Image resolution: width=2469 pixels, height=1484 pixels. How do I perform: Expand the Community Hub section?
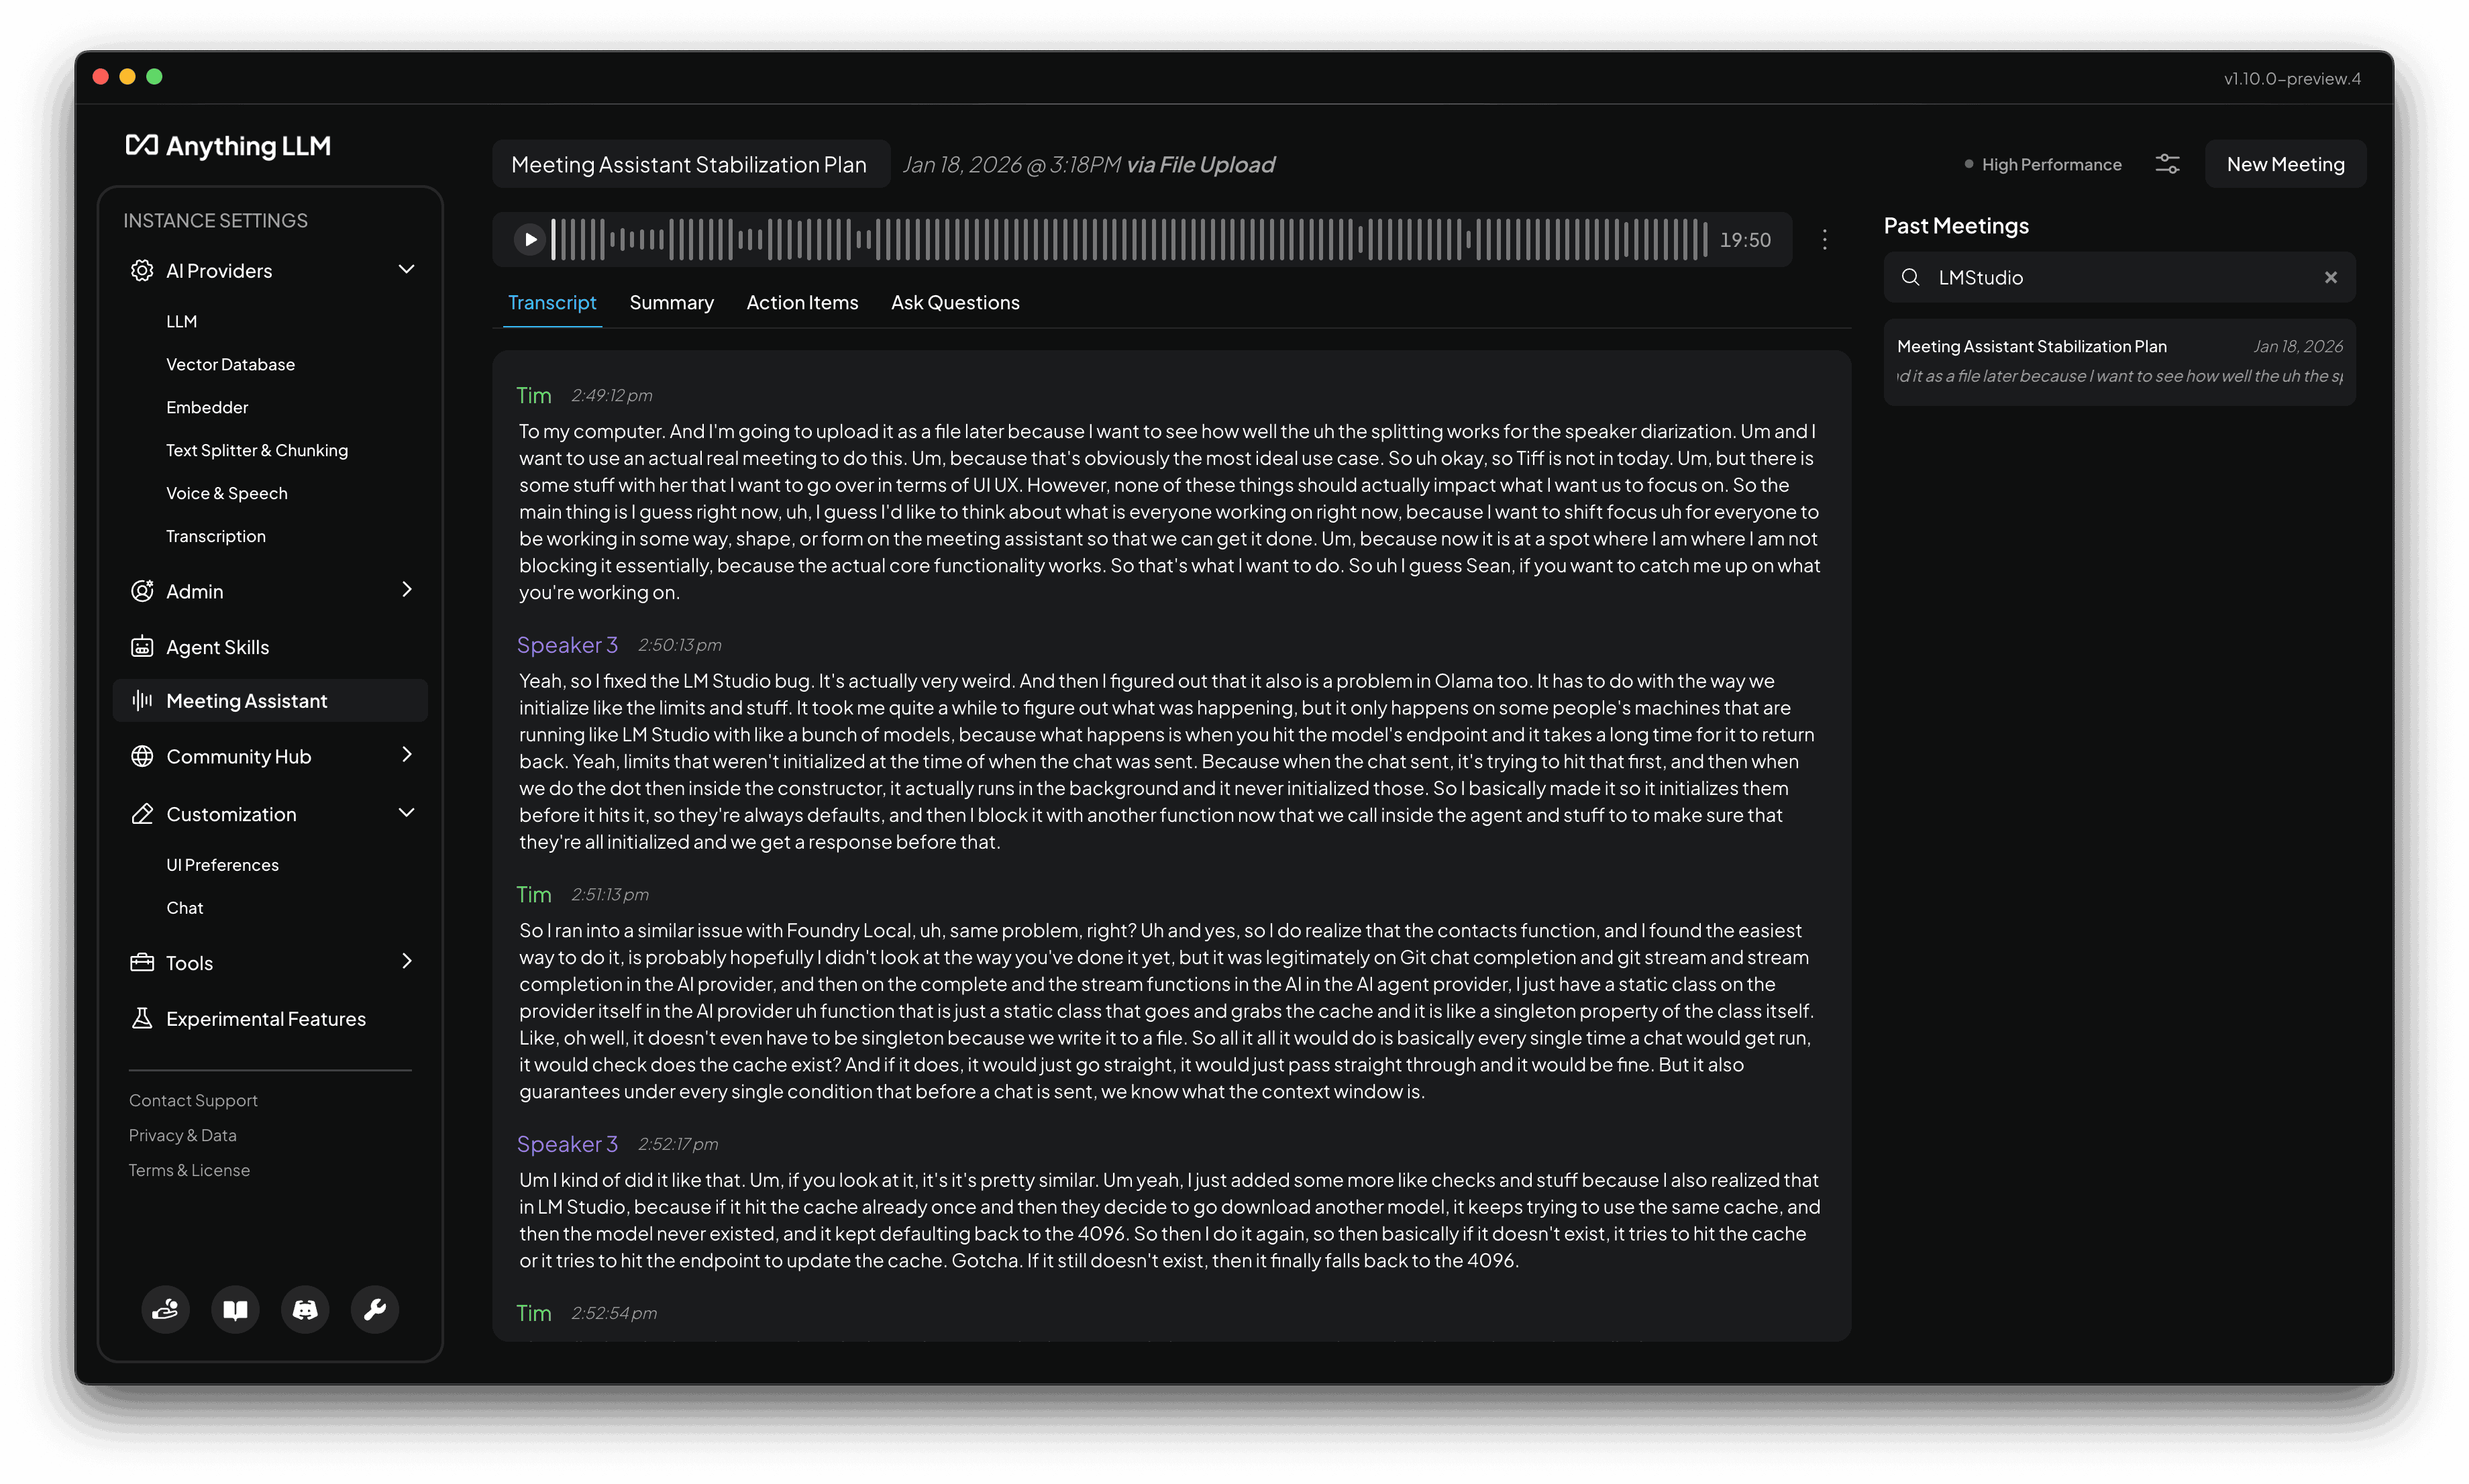pyautogui.click(x=406, y=755)
